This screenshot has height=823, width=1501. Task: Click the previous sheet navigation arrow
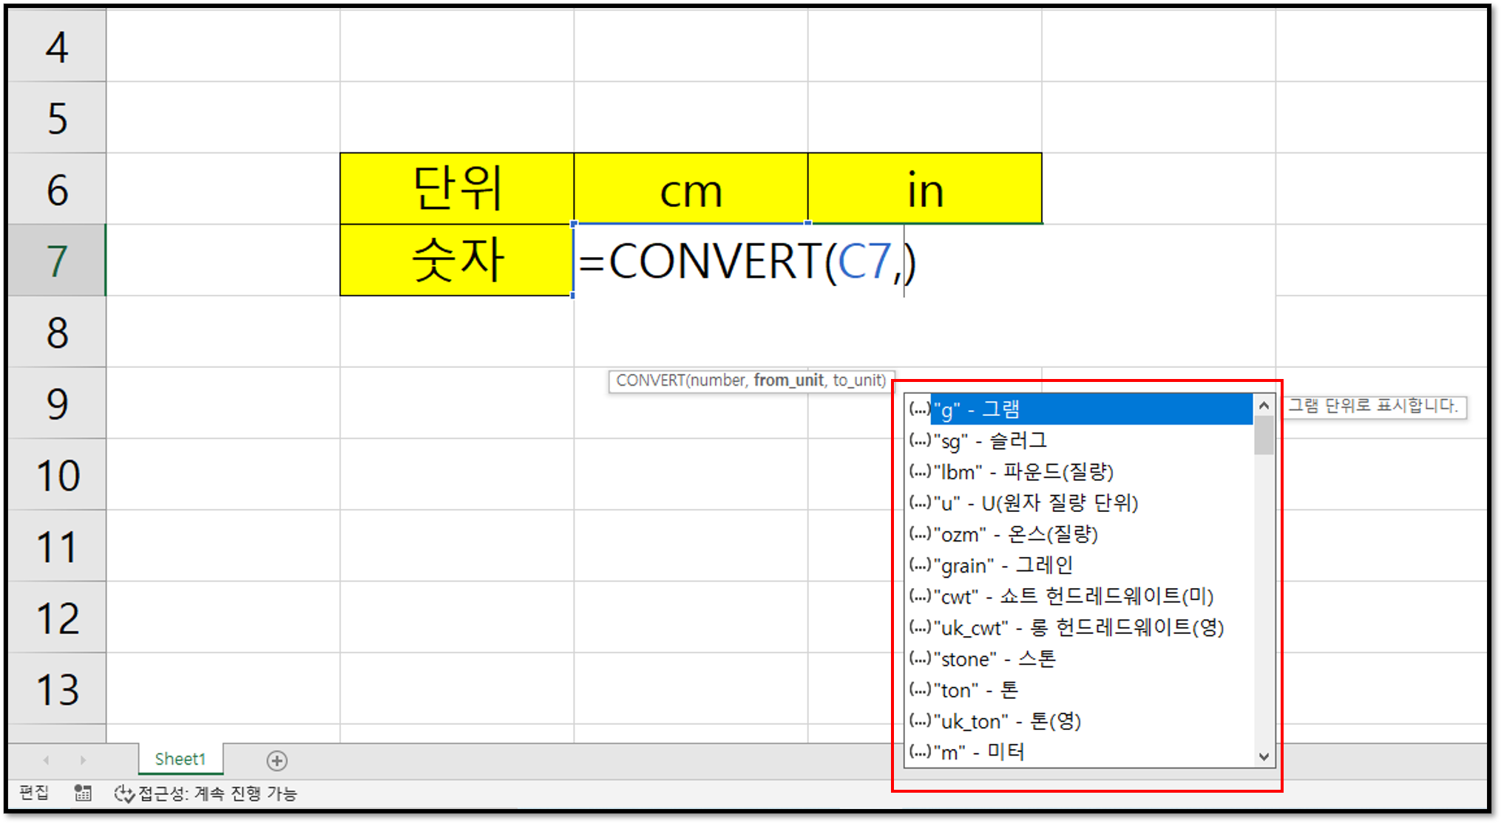pyautogui.click(x=46, y=760)
